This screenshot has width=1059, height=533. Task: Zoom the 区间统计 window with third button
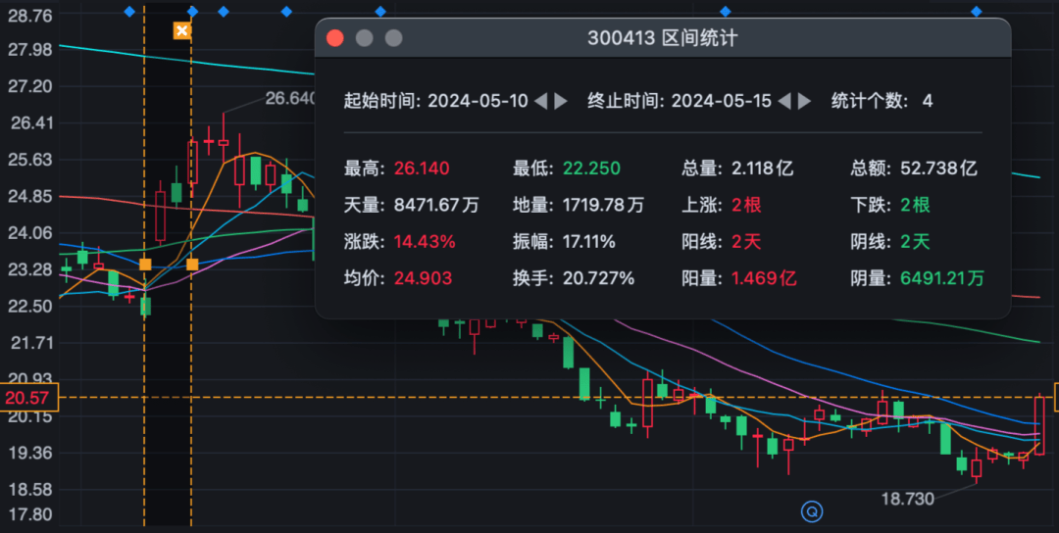coord(393,38)
